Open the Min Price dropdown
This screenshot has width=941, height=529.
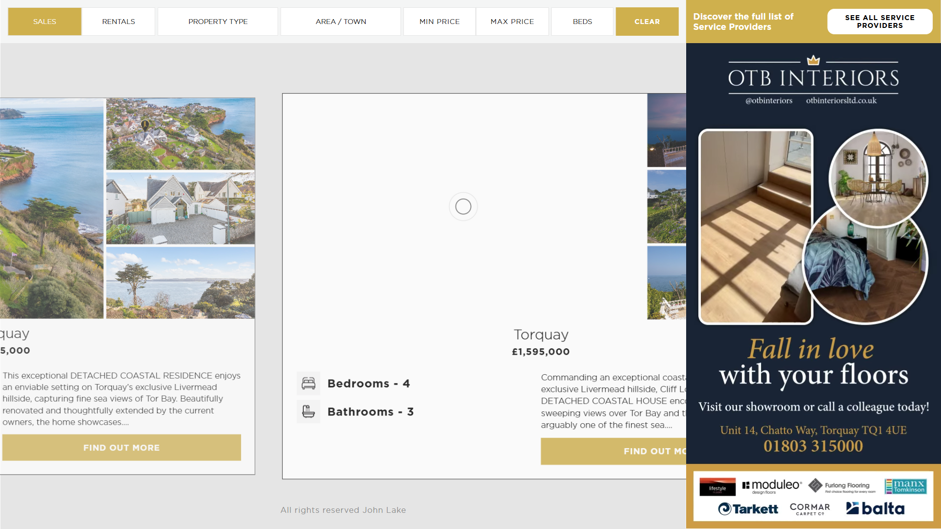pos(440,22)
